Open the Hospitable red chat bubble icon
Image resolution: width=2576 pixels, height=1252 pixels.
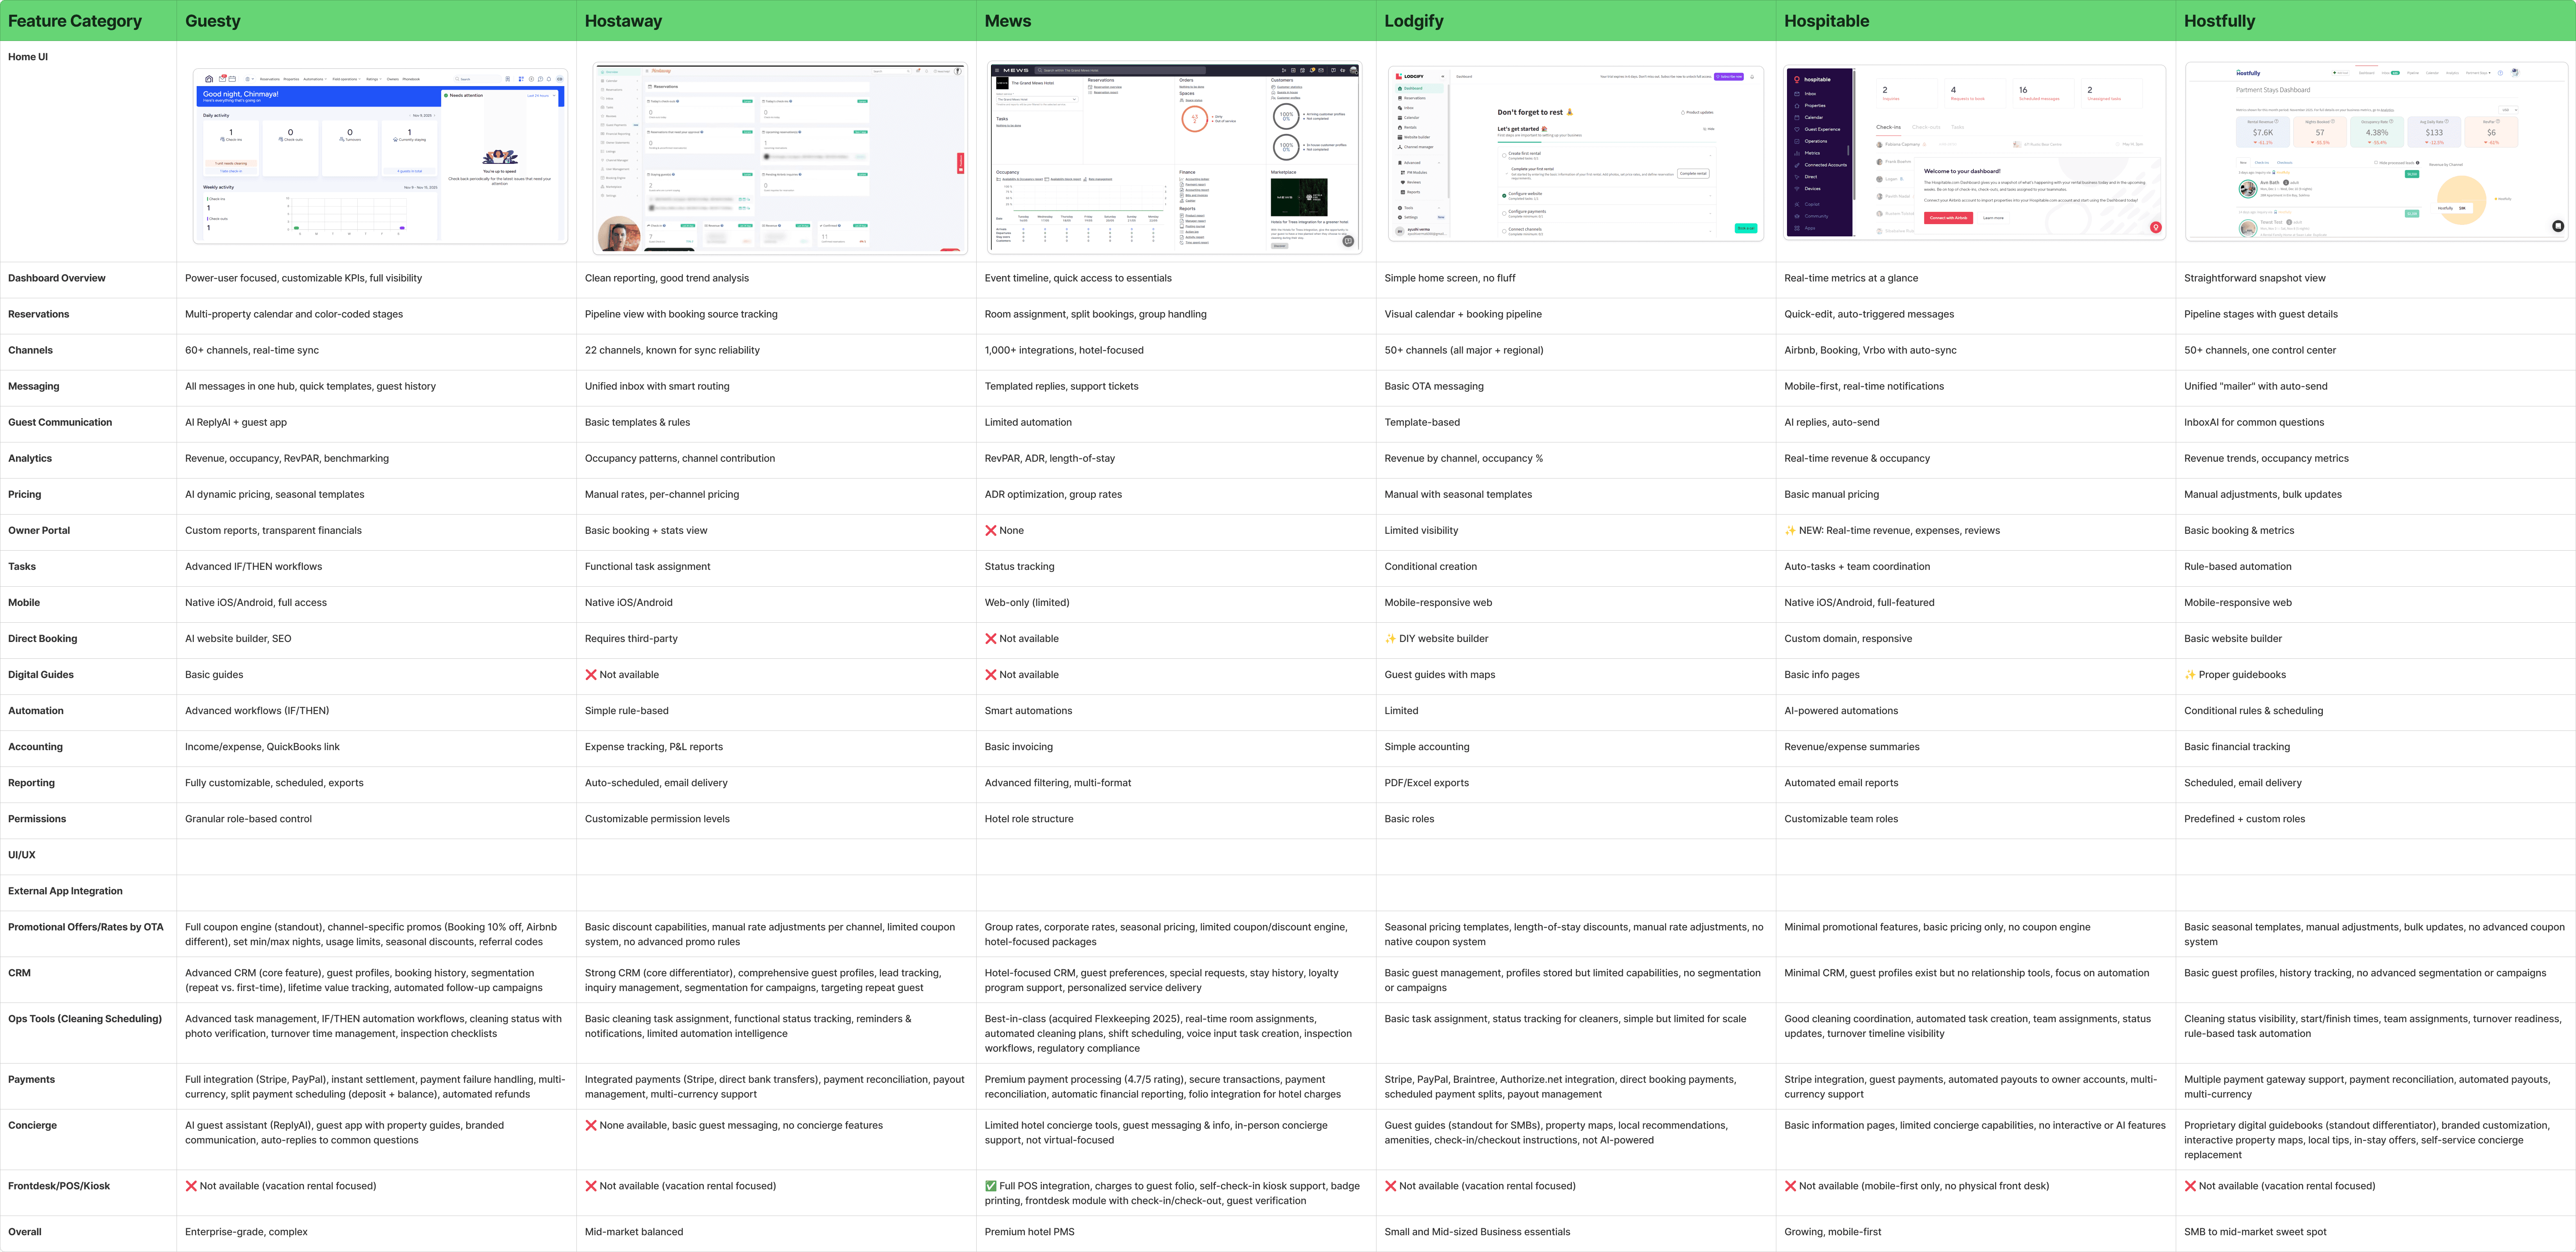tap(2156, 227)
